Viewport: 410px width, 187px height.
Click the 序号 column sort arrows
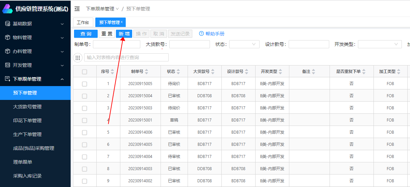(113, 72)
